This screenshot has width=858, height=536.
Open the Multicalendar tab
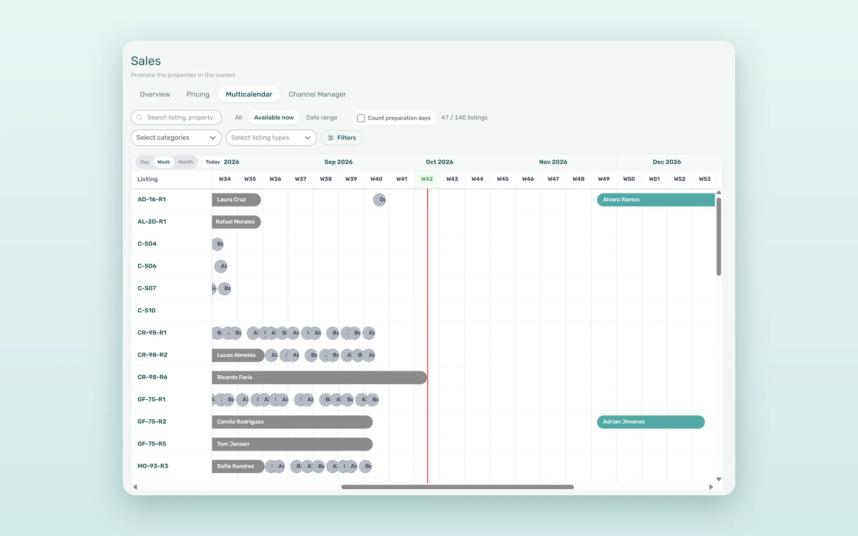click(x=249, y=94)
